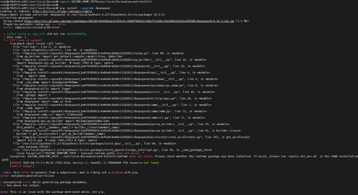The height and width of the screenshot is (195, 358).
Task: Click the '_cann_package_check()' traceback line
Action: (x=33, y=147)
